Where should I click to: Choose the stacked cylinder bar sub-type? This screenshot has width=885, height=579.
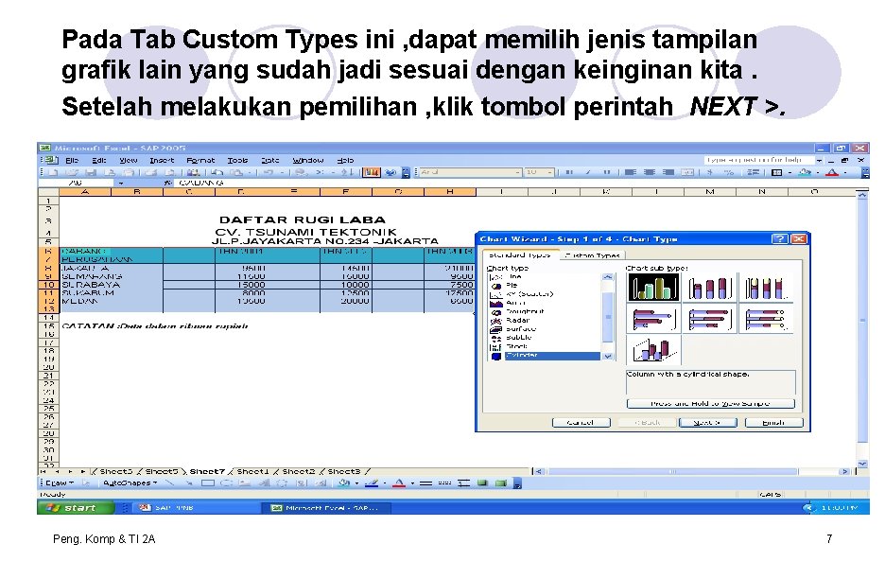pos(710,319)
